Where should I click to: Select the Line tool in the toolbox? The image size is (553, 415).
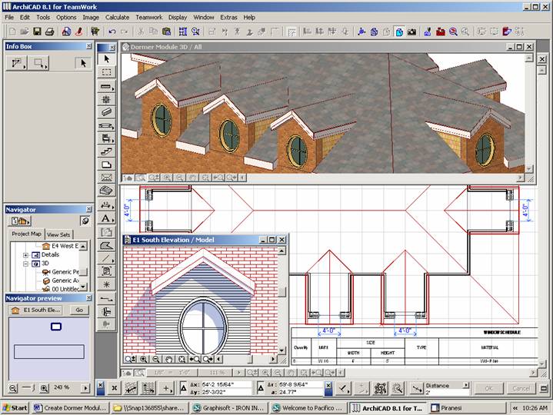click(x=105, y=258)
